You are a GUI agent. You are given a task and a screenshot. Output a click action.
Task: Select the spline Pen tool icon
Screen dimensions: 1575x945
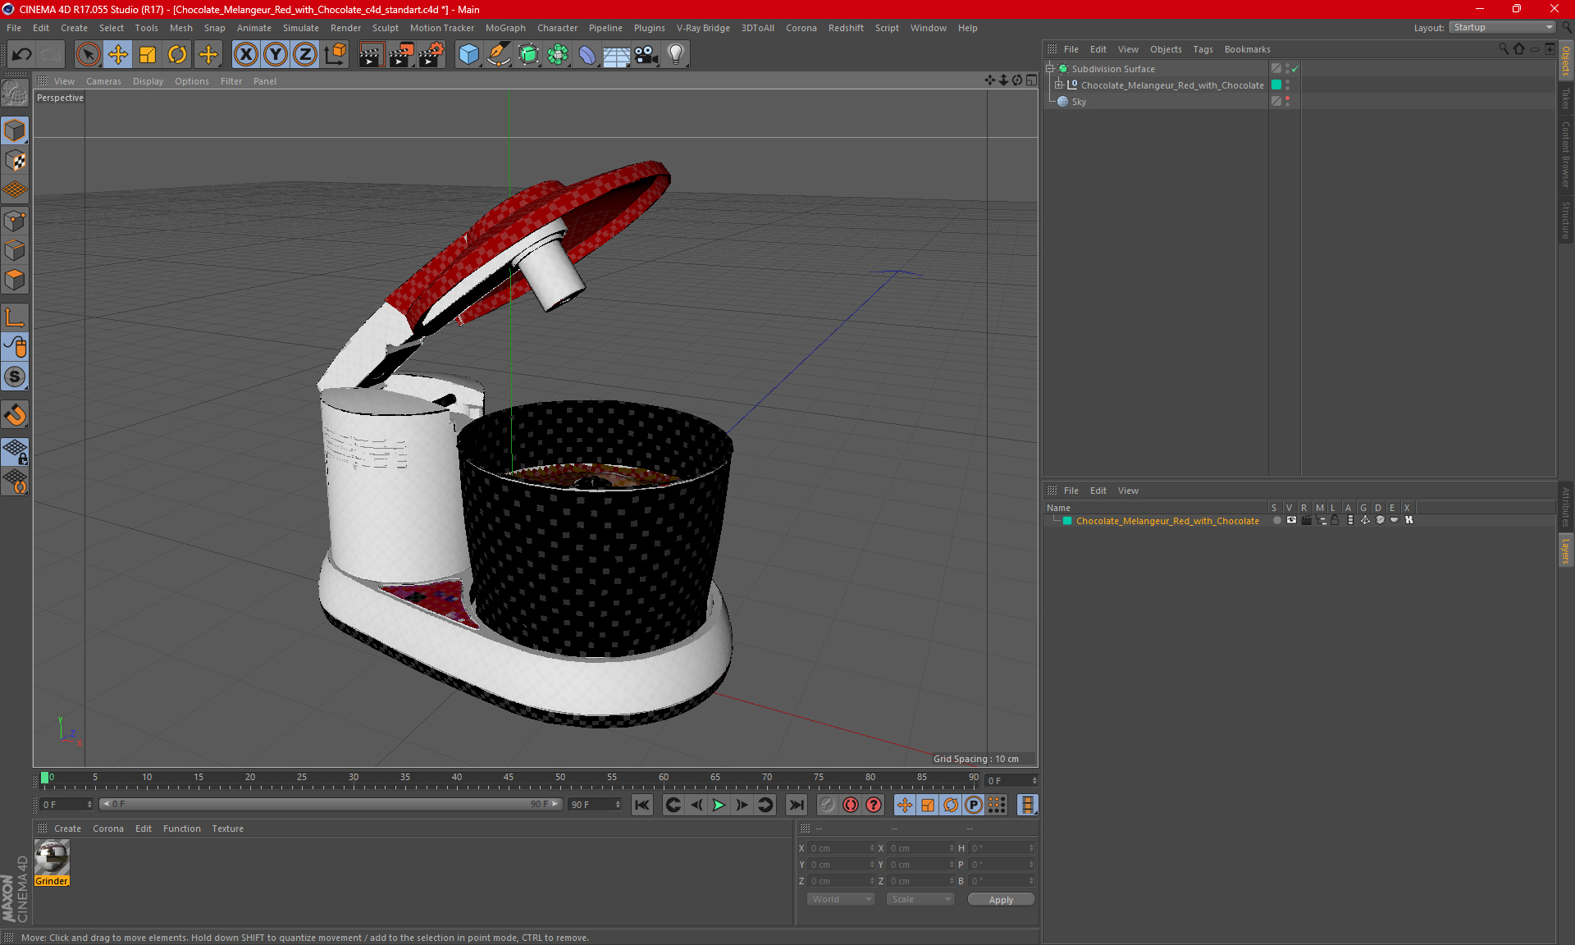click(x=499, y=55)
